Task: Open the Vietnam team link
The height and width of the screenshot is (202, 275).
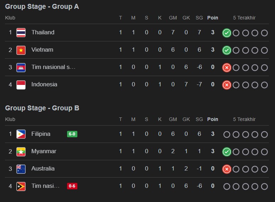Action: (42, 50)
